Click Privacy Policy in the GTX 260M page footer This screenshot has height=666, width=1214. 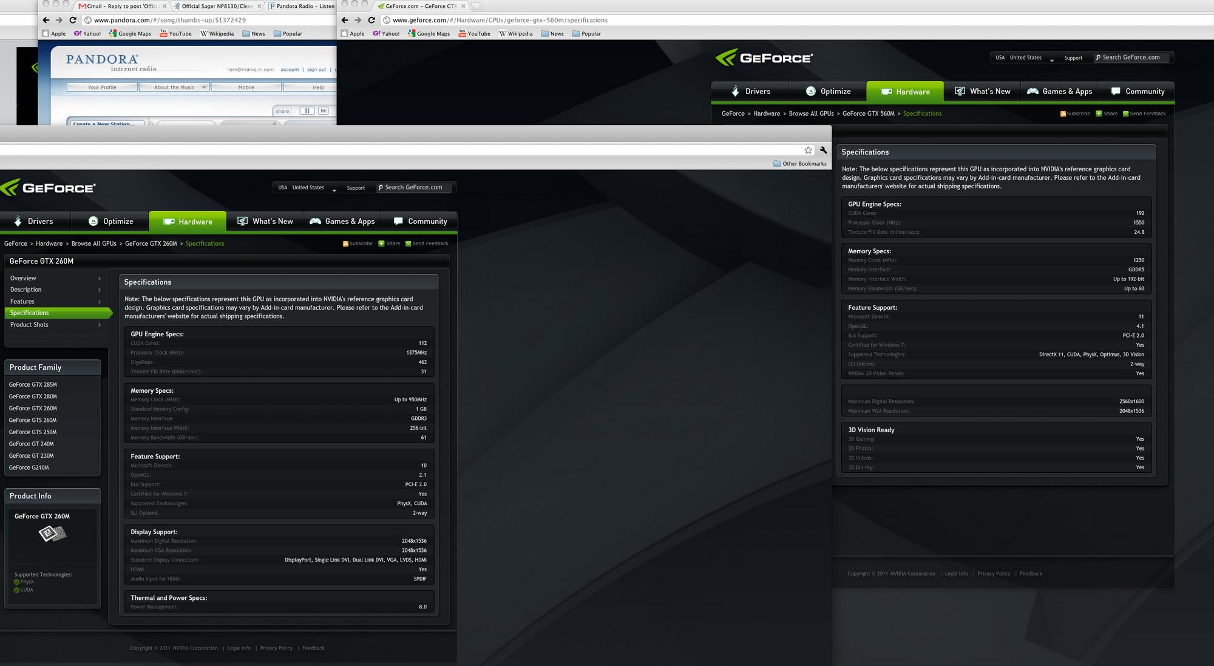(x=276, y=648)
